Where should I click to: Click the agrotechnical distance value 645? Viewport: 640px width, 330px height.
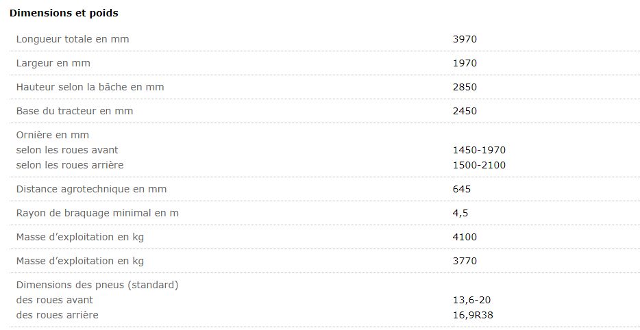point(462,189)
